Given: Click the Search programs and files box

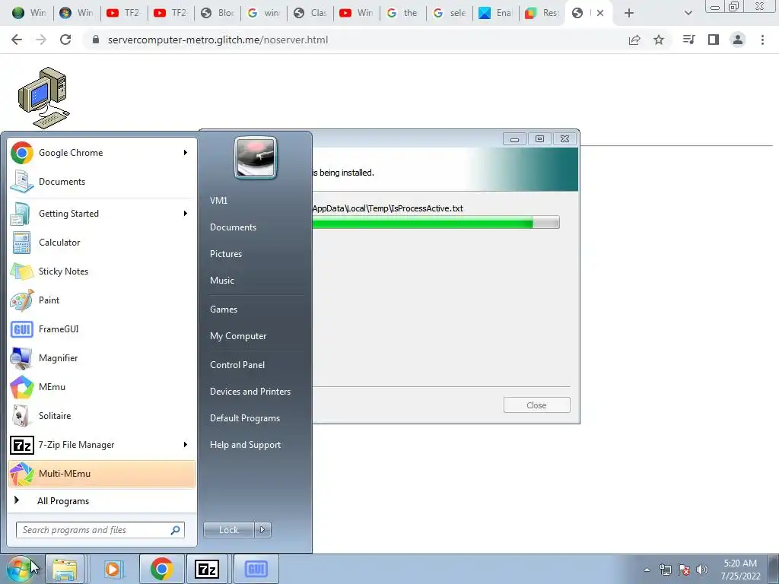Looking at the screenshot, I should pyautogui.click(x=100, y=530).
